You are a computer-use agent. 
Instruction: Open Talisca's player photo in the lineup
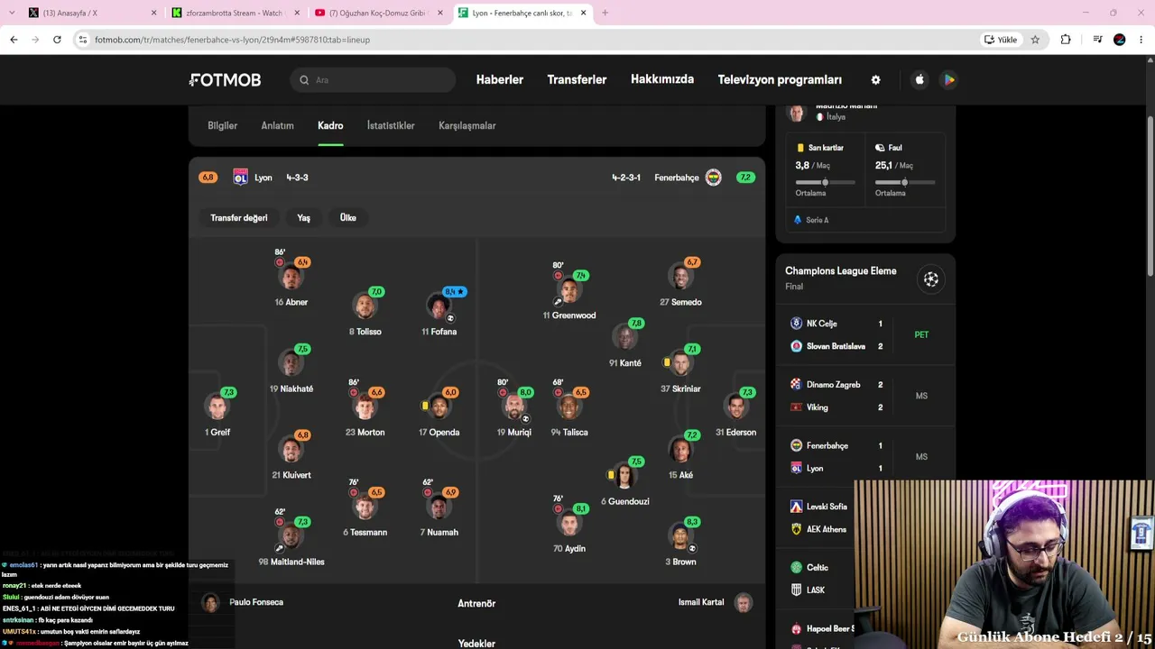point(569,407)
